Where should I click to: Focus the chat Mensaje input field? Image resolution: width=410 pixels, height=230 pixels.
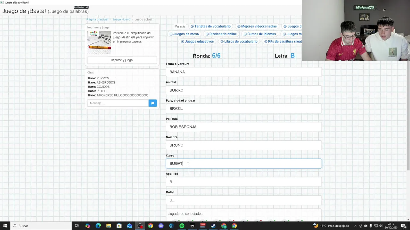[x=118, y=103]
